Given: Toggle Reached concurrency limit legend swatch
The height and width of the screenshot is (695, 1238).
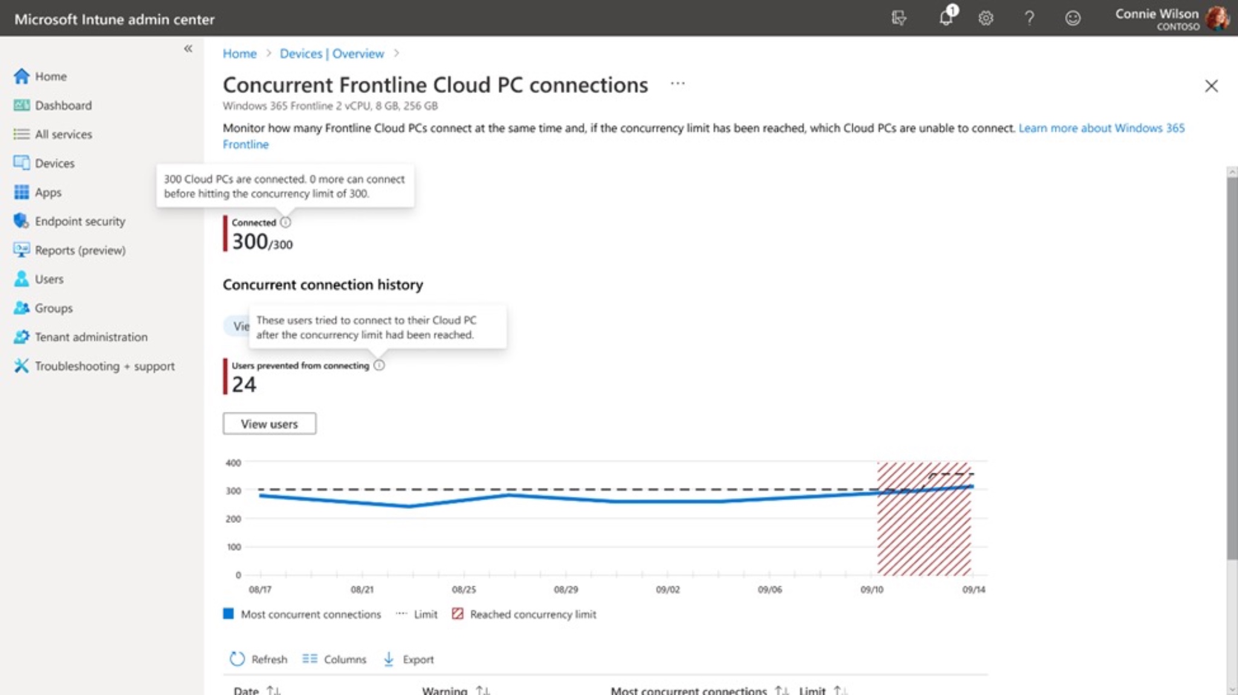Looking at the screenshot, I should coord(458,614).
